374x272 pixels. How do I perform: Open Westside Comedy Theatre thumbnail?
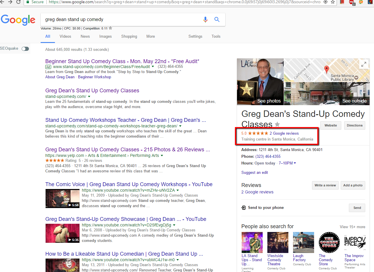(278, 242)
